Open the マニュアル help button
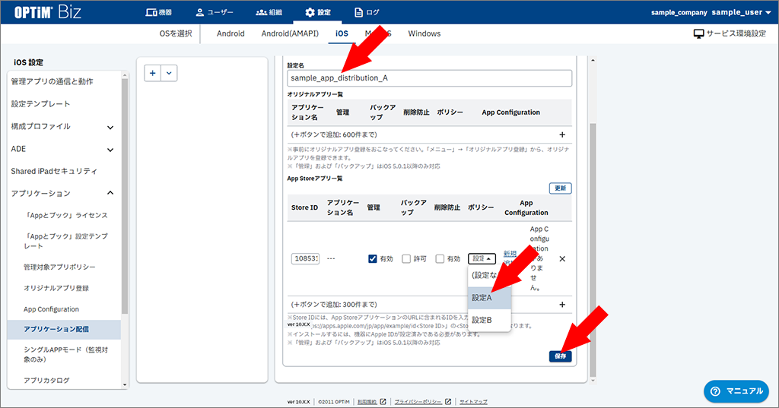 [736, 391]
